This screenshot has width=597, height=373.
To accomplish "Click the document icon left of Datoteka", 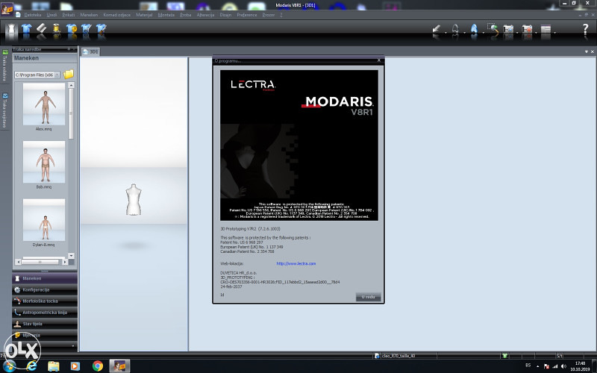I will click(18, 15).
